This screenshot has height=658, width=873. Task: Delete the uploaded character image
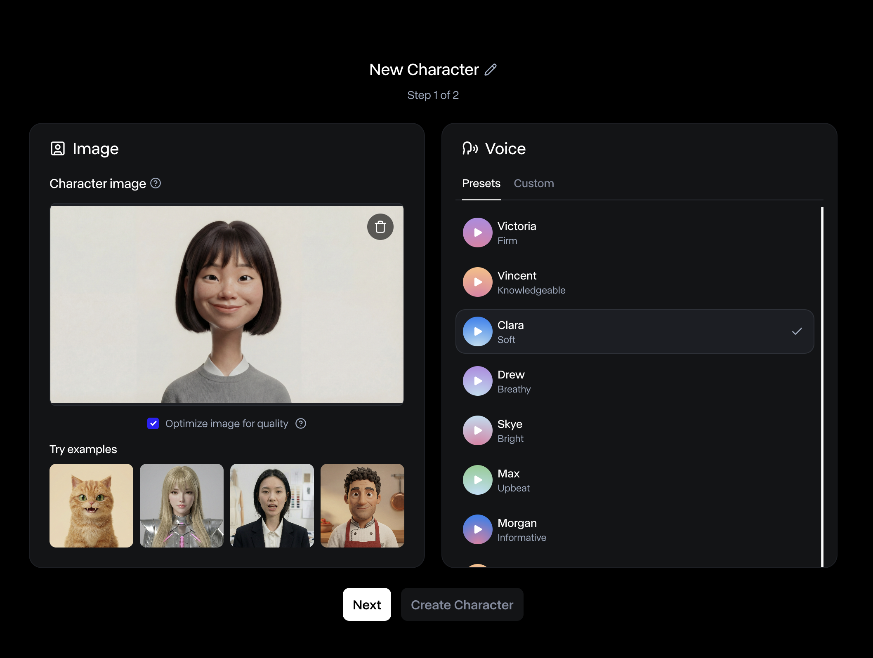point(380,226)
